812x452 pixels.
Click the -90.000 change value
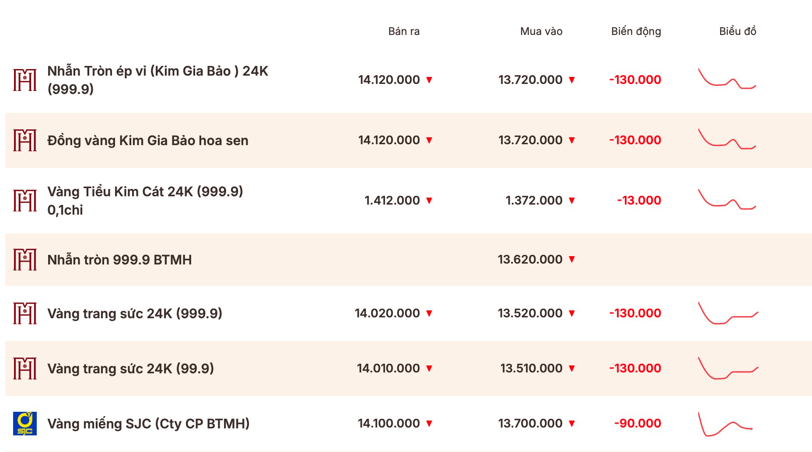pyautogui.click(x=637, y=424)
